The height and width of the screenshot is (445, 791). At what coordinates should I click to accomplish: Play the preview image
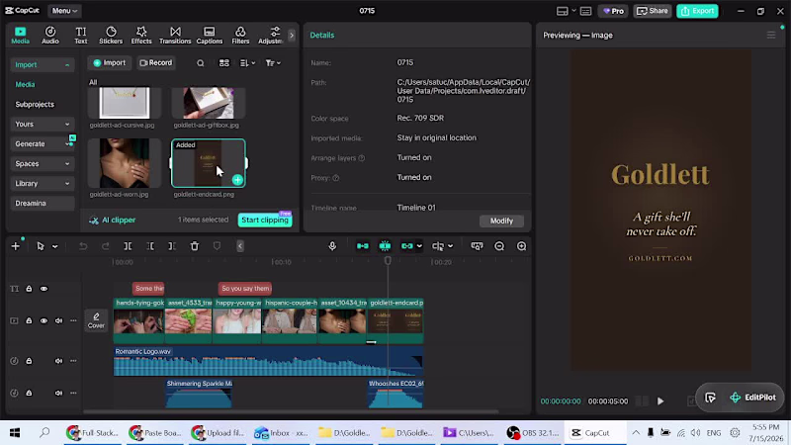tap(660, 401)
